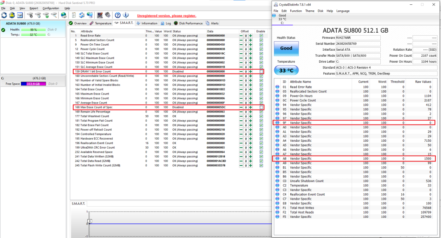Image resolution: width=441 pixels, height=238 pixels.
Task: Switch to the Temperature tab
Action: [101, 23]
